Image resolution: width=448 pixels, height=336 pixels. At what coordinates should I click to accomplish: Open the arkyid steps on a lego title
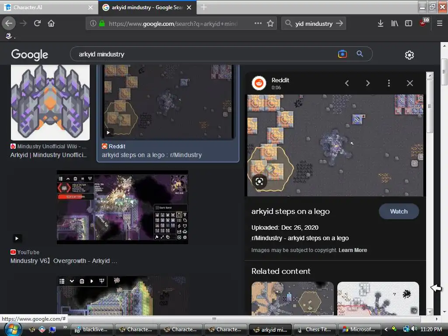tap(290, 211)
